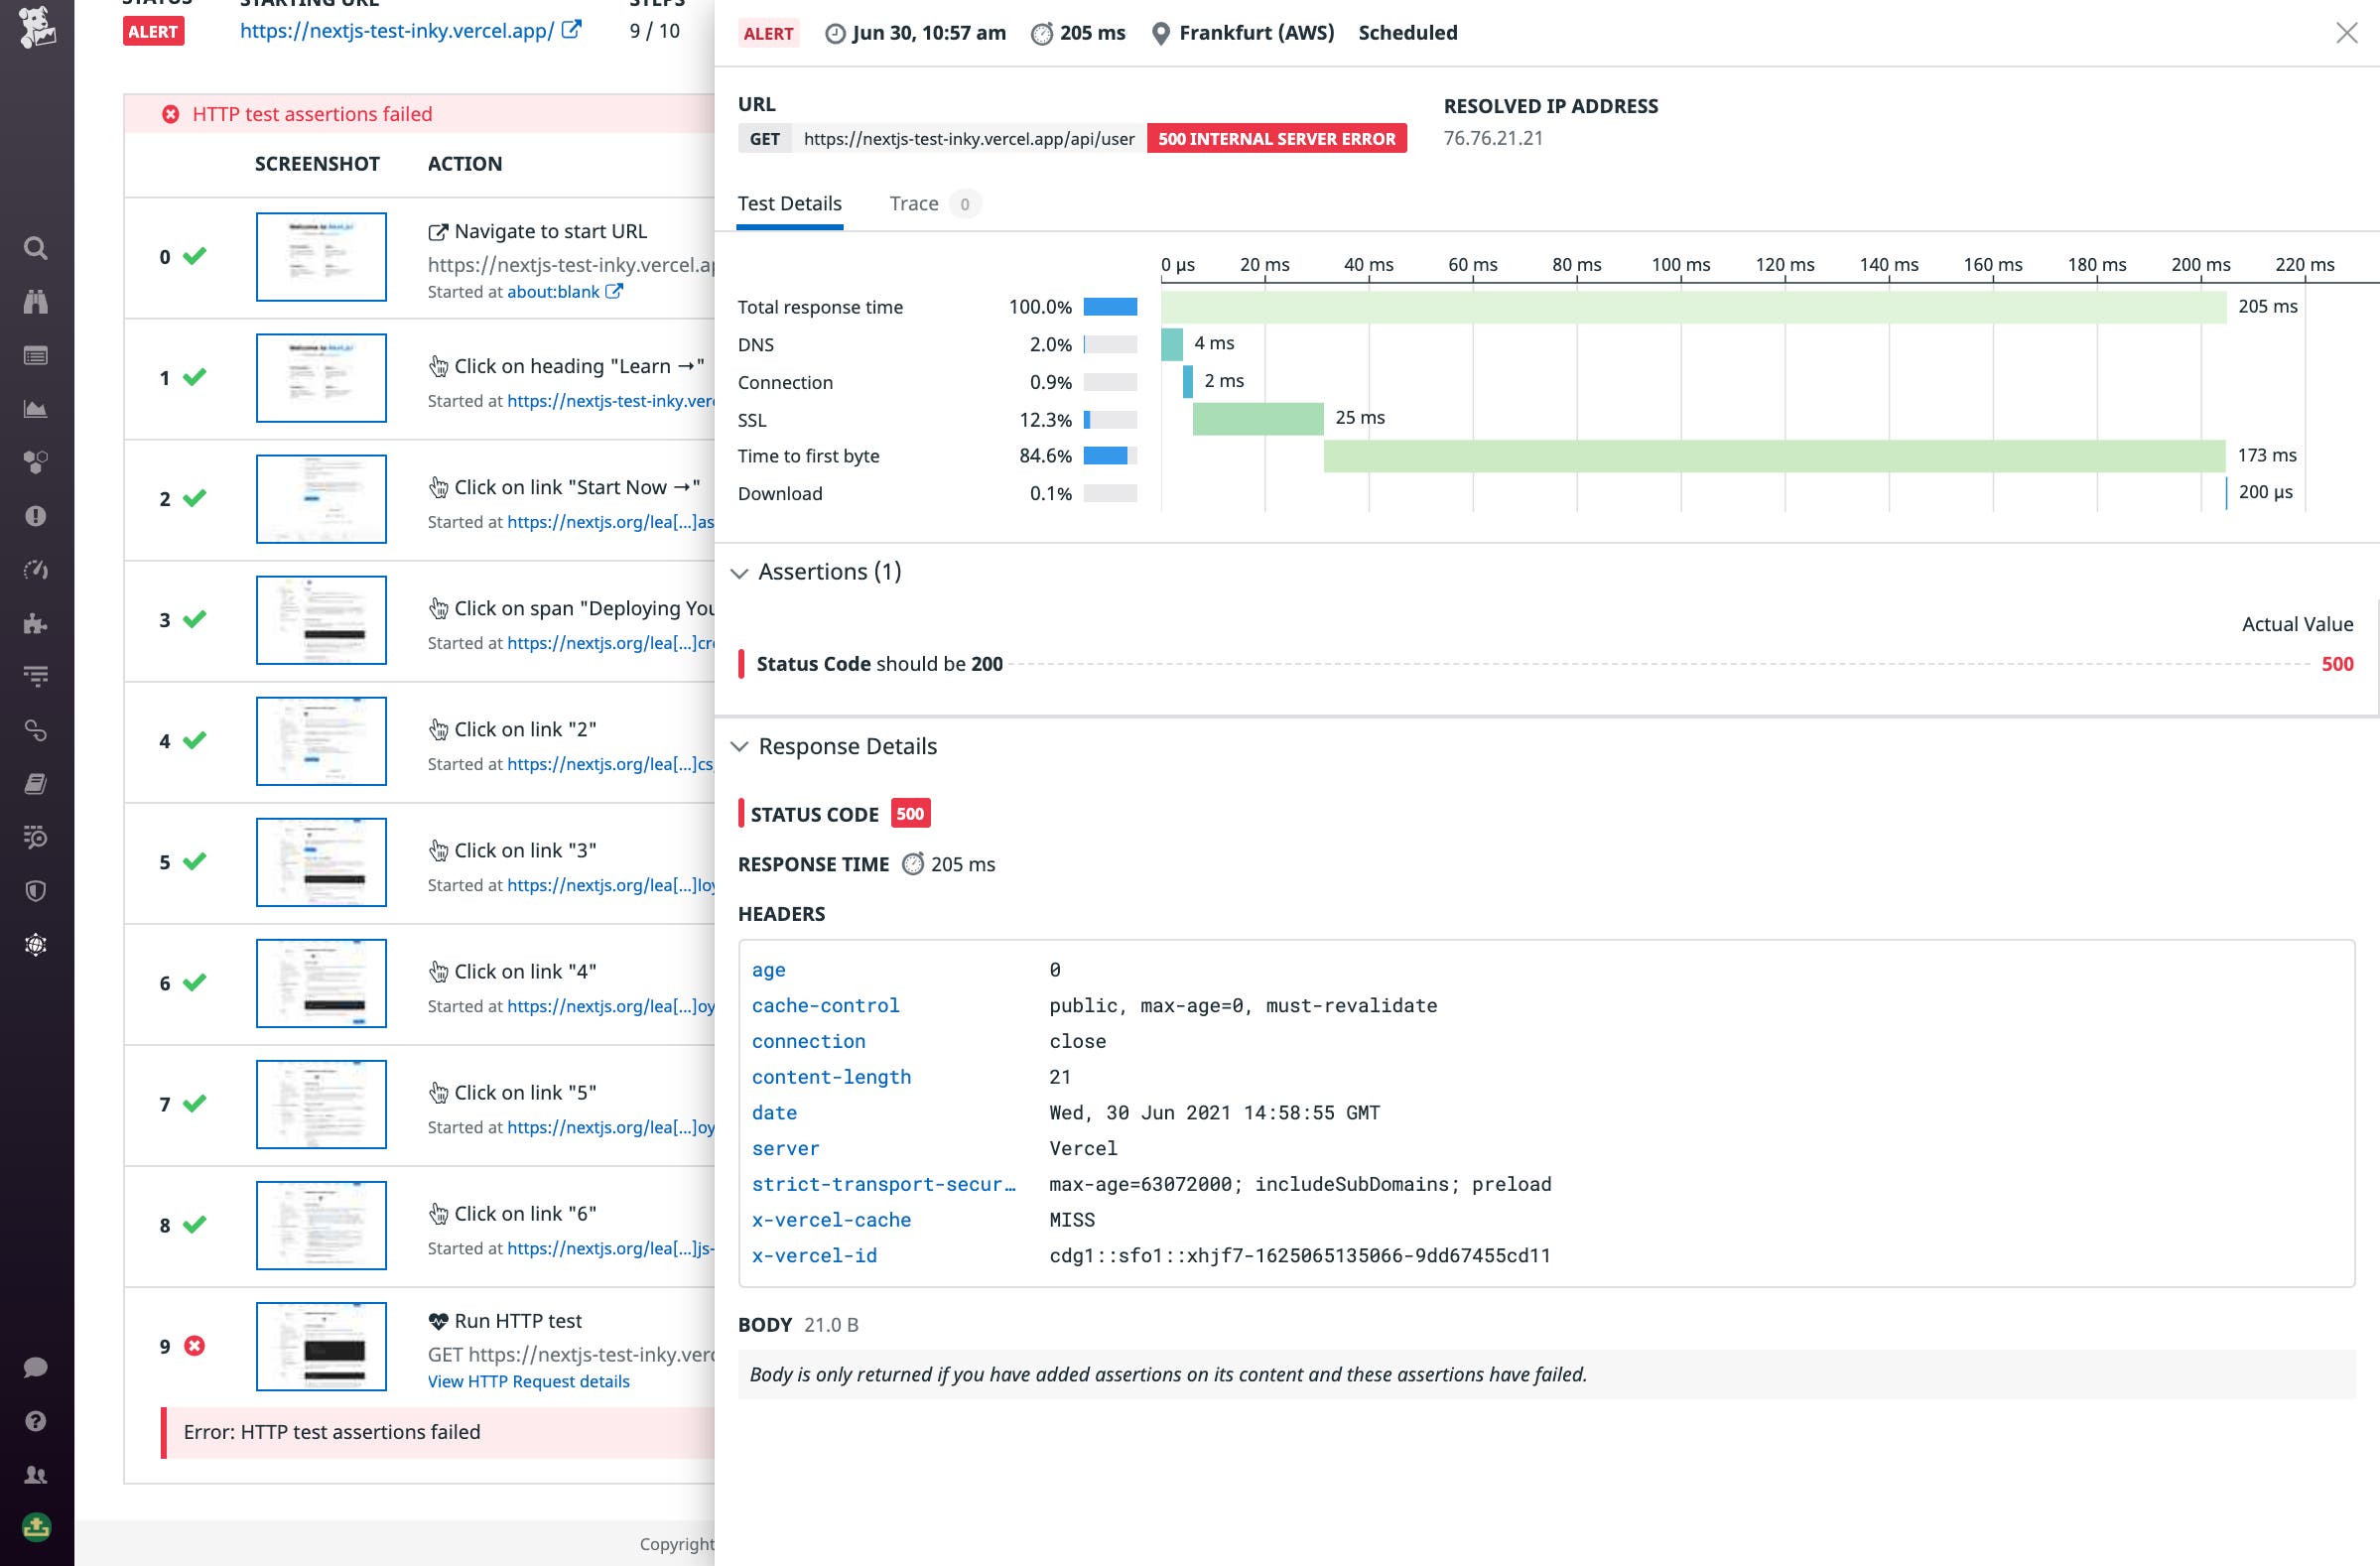The height and width of the screenshot is (1566, 2380).
Task: Collapse the Response Details section
Action: point(740,747)
